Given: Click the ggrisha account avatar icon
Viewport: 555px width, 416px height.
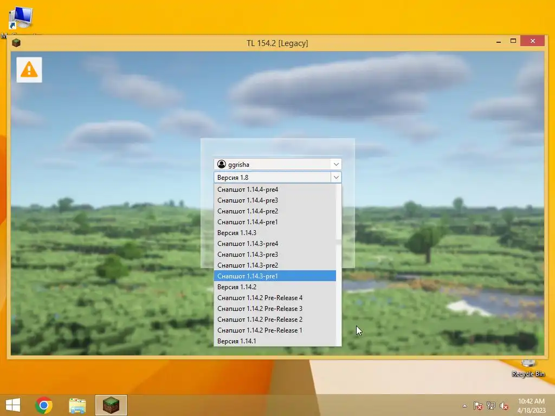Looking at the screenshot, I should pyautogui.click(x=222, y=164).
